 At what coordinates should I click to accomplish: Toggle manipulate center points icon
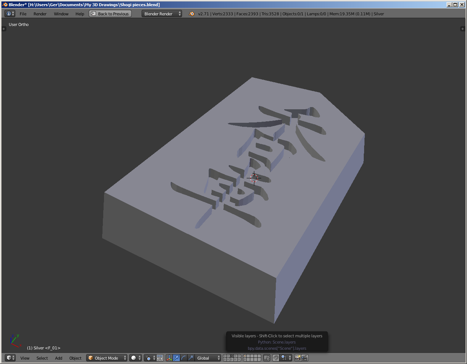[x=160, y=358]
